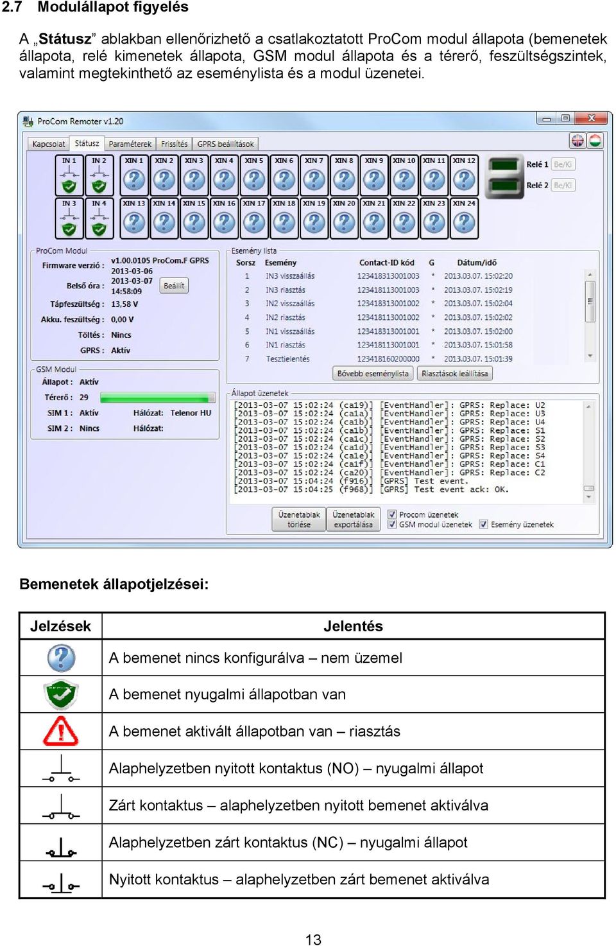Click the Telenor HU network name
The width and height of the screenshot is (616, 946).
[191, 413]
